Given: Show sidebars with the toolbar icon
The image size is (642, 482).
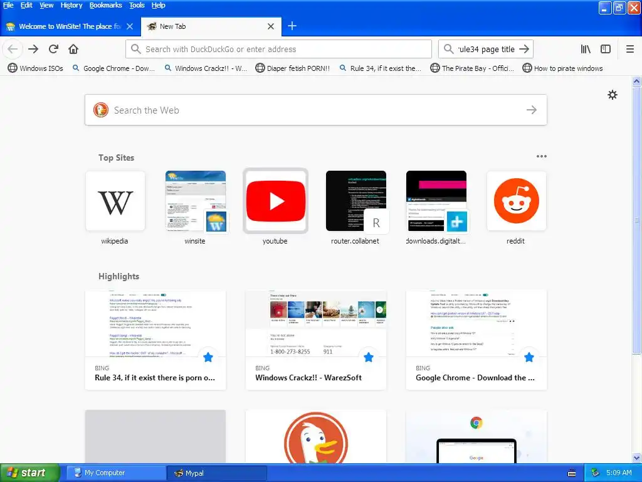Looking at the screenshot, I should pos(606,49).
